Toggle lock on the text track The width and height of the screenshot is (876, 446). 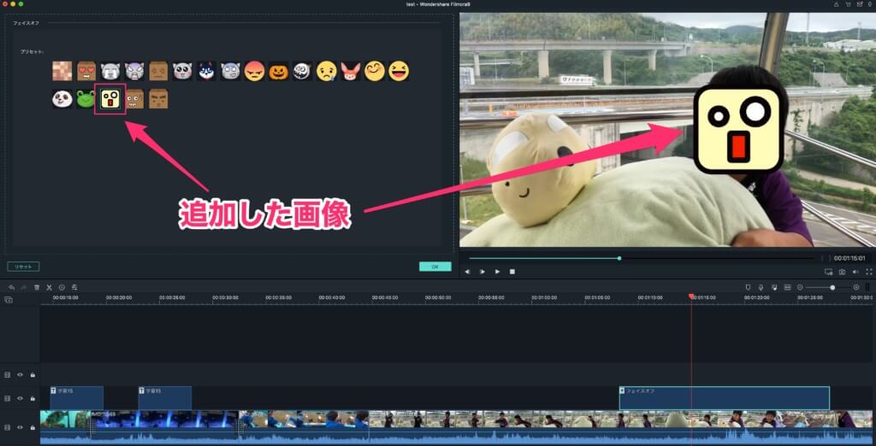point(33,398)
